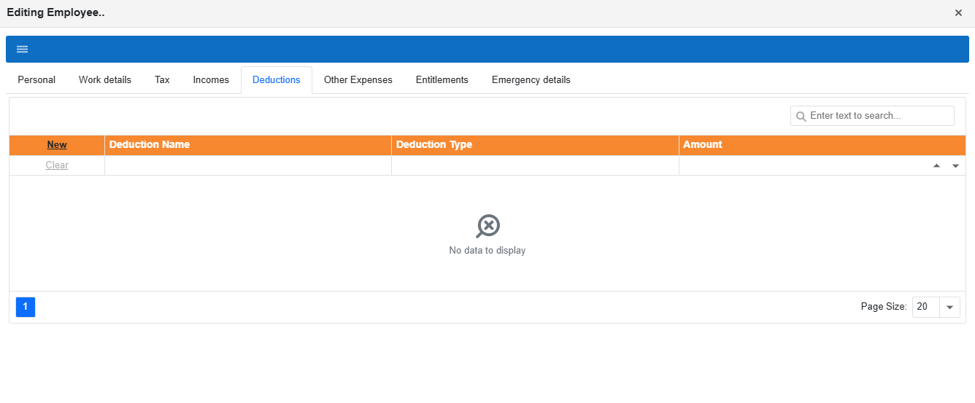Viewport: 975px width, 403px height.
Task: Select the Tax tab
Action: [x=162, y=80]
